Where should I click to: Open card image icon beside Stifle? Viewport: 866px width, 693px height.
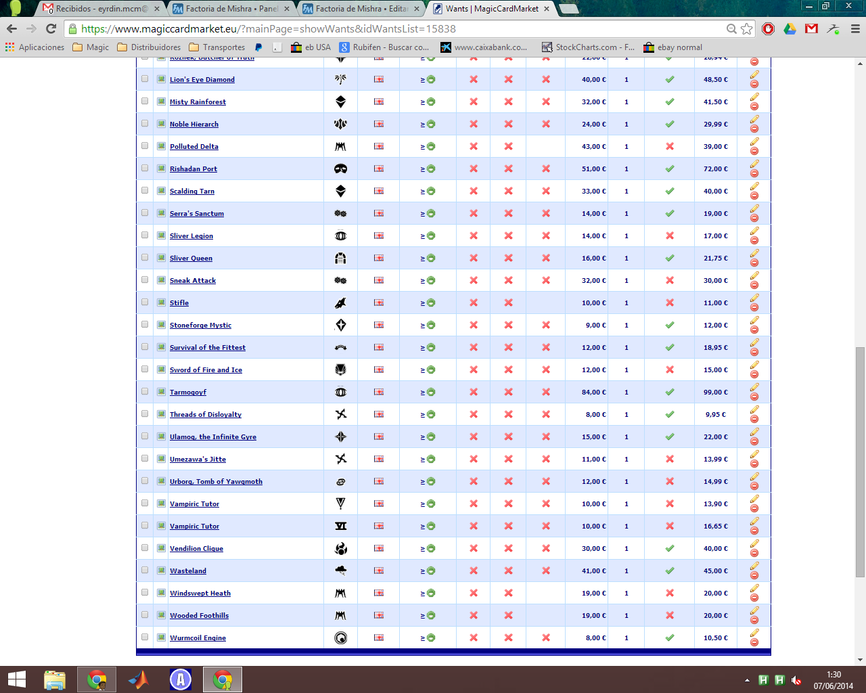[x=161, y=303]
